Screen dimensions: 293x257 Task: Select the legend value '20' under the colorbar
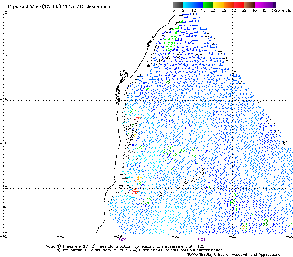click(x=213, y=11)
